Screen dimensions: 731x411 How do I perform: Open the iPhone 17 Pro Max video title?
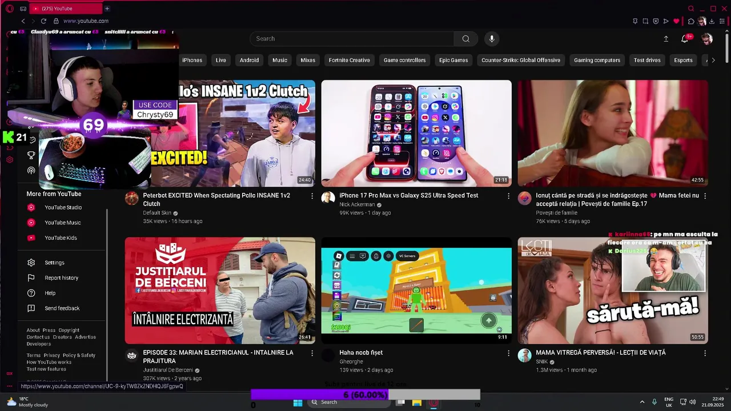(409, 195)
